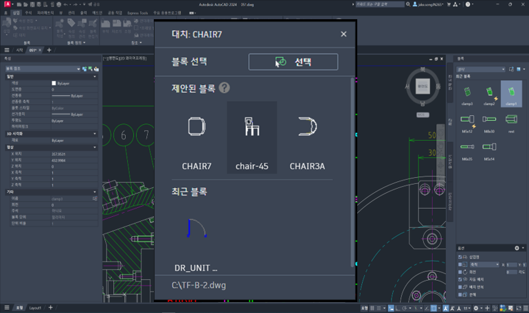
Task: Open help for 제안된 블록
Action: point(225,88)
